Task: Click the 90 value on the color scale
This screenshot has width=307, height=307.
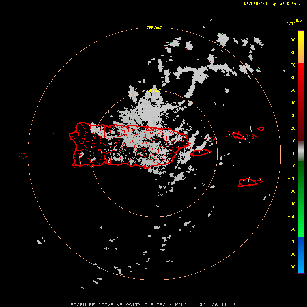Action: coord(293,40)
